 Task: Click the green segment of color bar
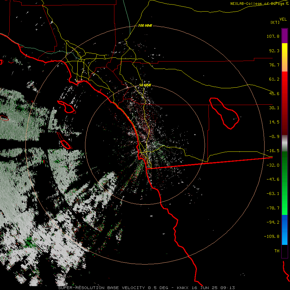point(285,183)
